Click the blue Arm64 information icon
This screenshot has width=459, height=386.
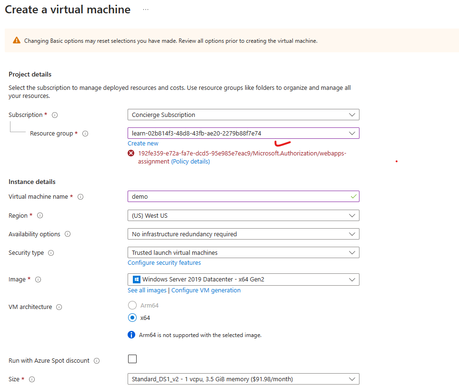131,335
